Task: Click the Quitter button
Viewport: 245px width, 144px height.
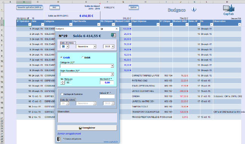Action: [x=133, y=7]
